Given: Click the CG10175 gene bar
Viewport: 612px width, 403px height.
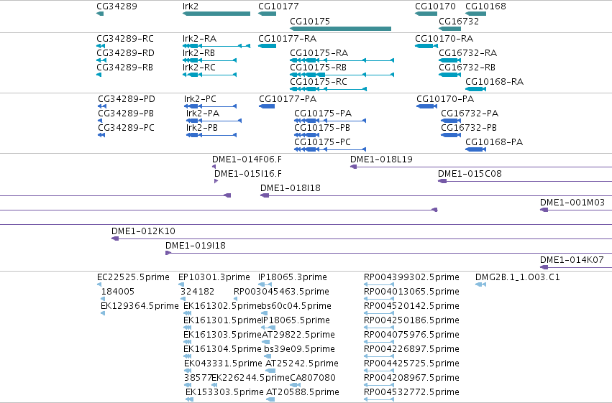Looking at the screenshot, I should click(x=340, y=29).
